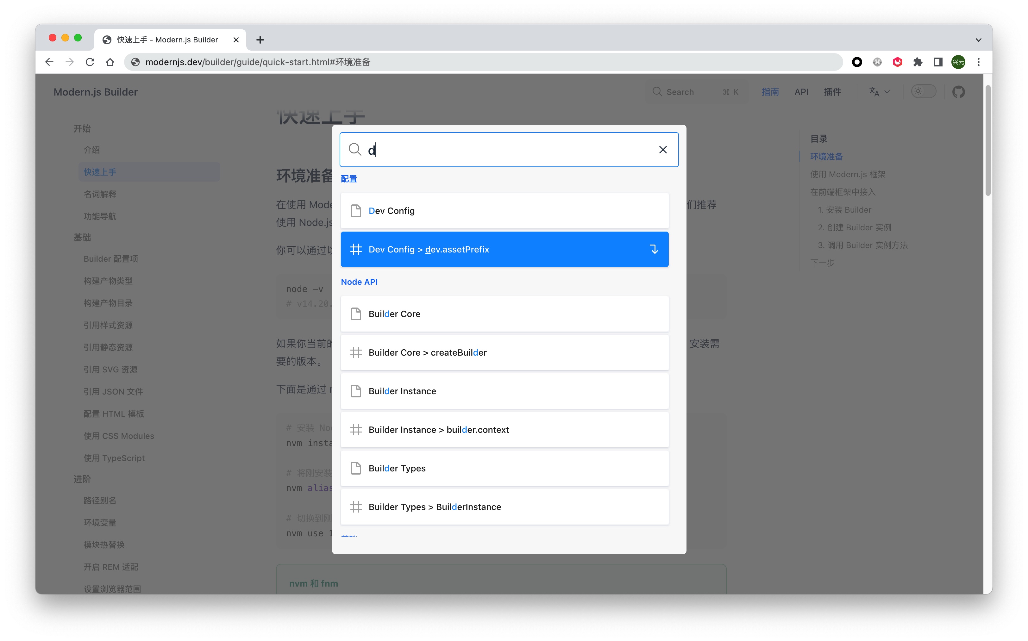This screenshot has height=641, width=1028.
Task: Jump to 使用 Modern.js 框架 in the outline
Action: (847, 174)
